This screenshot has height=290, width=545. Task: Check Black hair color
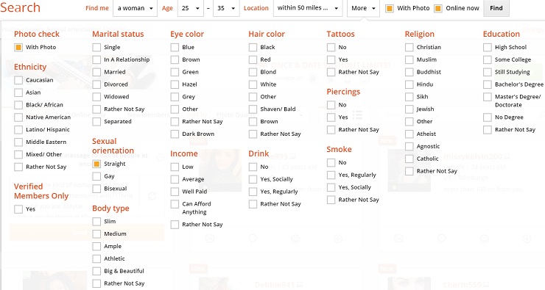tap(253, 47)
